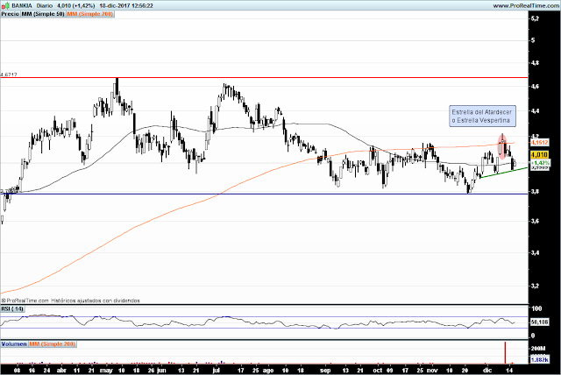The height and width of the screenshot is (375, 561).
Task: Click the jun date axis label
Action: pyautogui.click(x=161, y=371)
